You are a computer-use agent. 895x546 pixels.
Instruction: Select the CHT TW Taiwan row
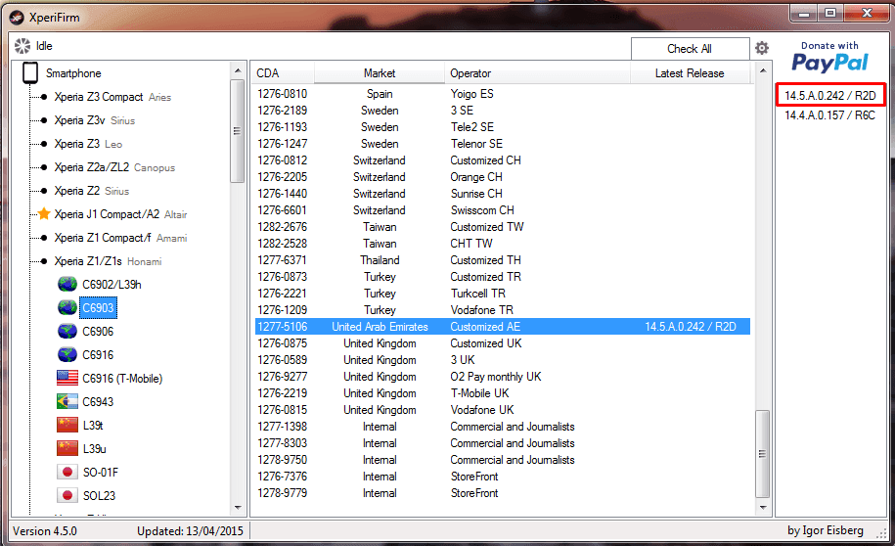click(x=503, y=244)
